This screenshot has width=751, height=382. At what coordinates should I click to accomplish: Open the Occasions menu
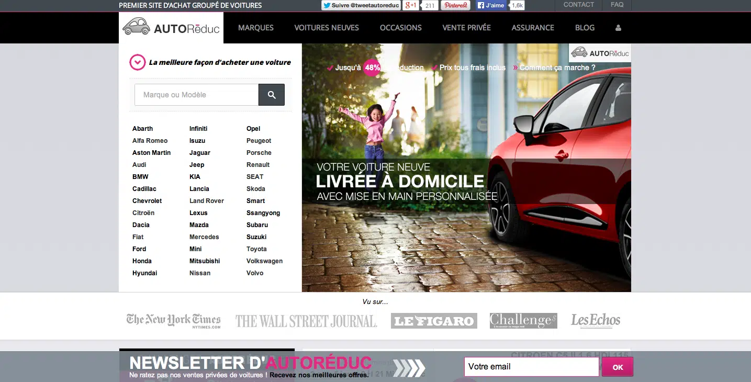coord(401,28)
